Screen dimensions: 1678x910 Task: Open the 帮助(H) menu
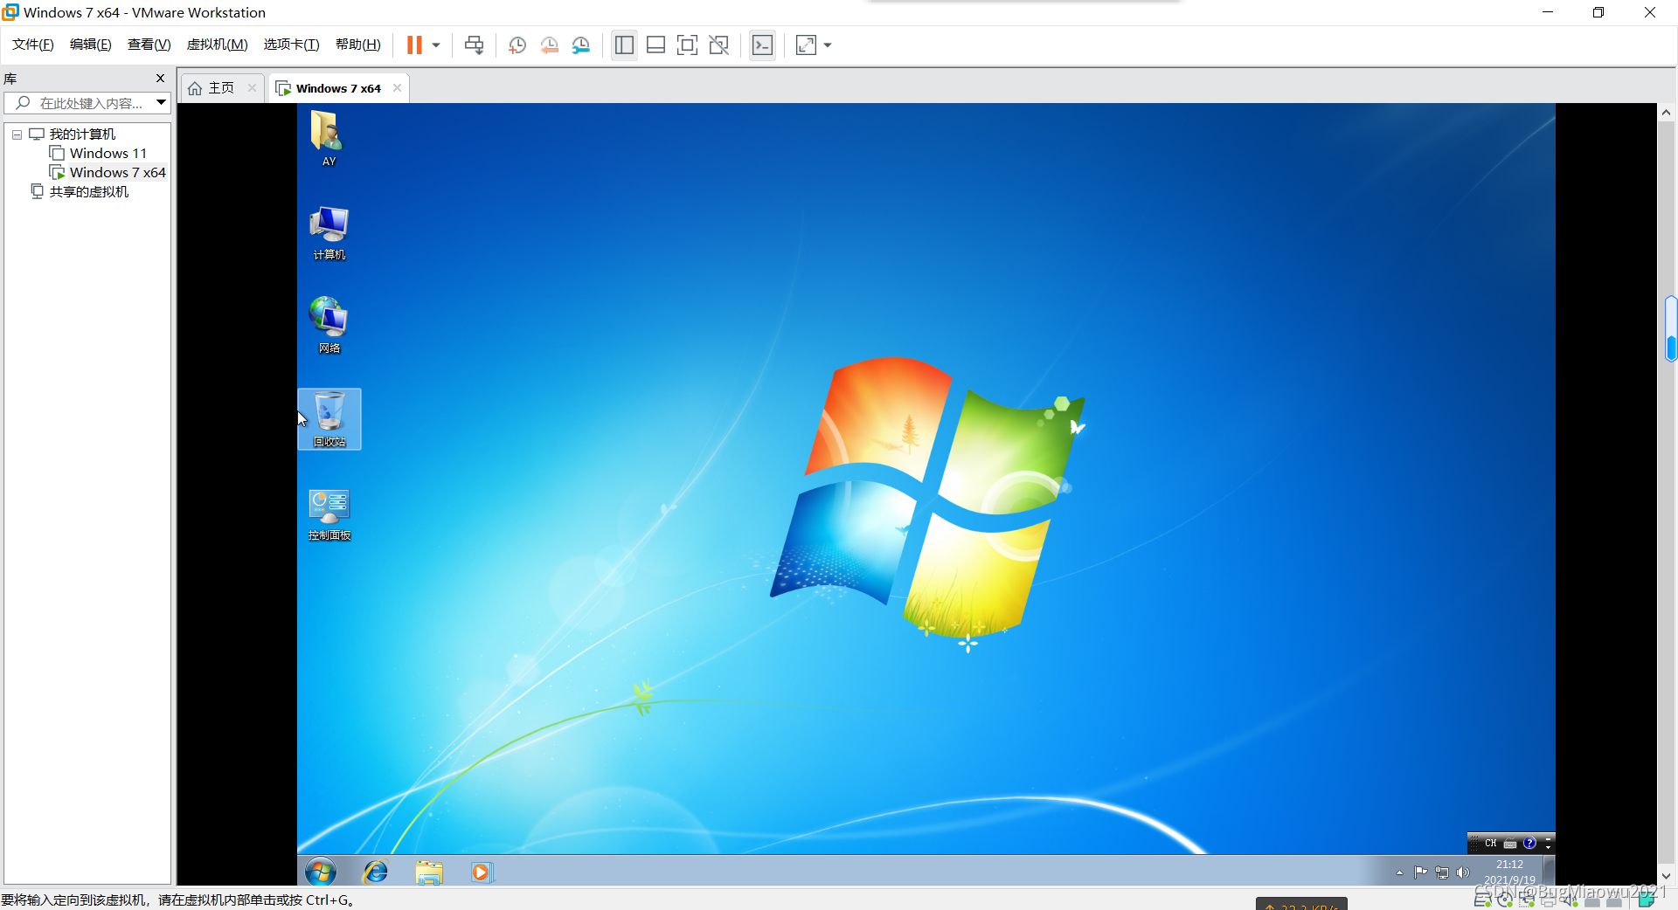click(358, 45)
